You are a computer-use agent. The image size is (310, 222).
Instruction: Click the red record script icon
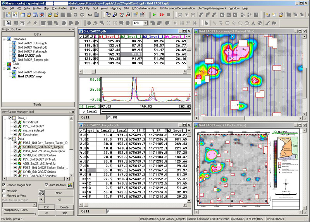[162, 15]
